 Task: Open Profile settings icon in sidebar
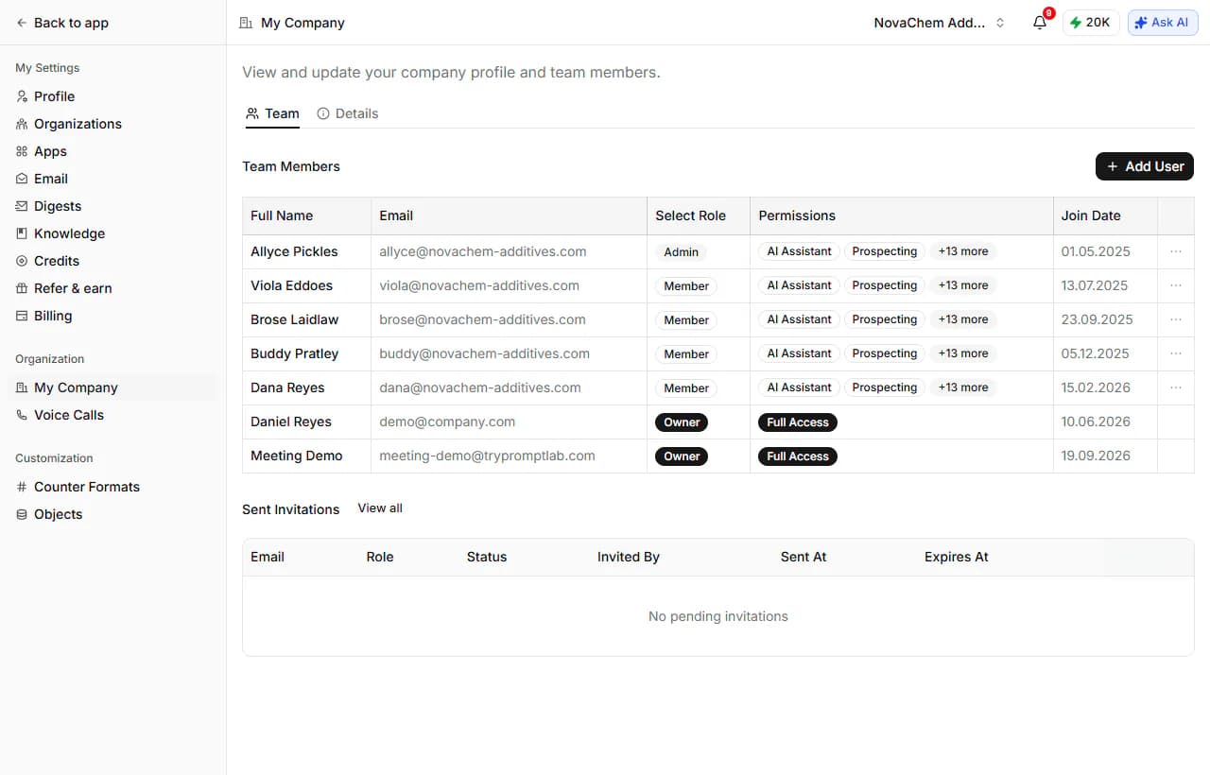[x=22, y=96]
